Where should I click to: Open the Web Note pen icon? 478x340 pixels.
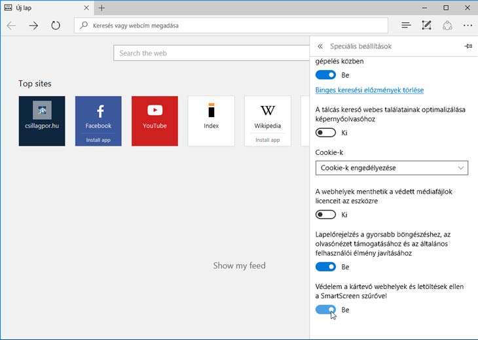[x=427, y=25]
